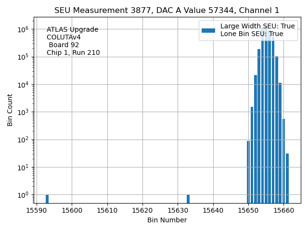Click the plot title text at top
This screenshot has height=231, width=308.
point(167,11)
